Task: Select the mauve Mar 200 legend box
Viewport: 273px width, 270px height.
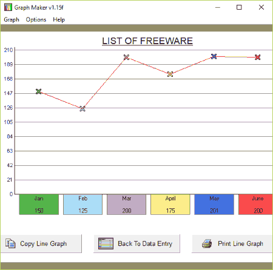Action: (126, 205)
